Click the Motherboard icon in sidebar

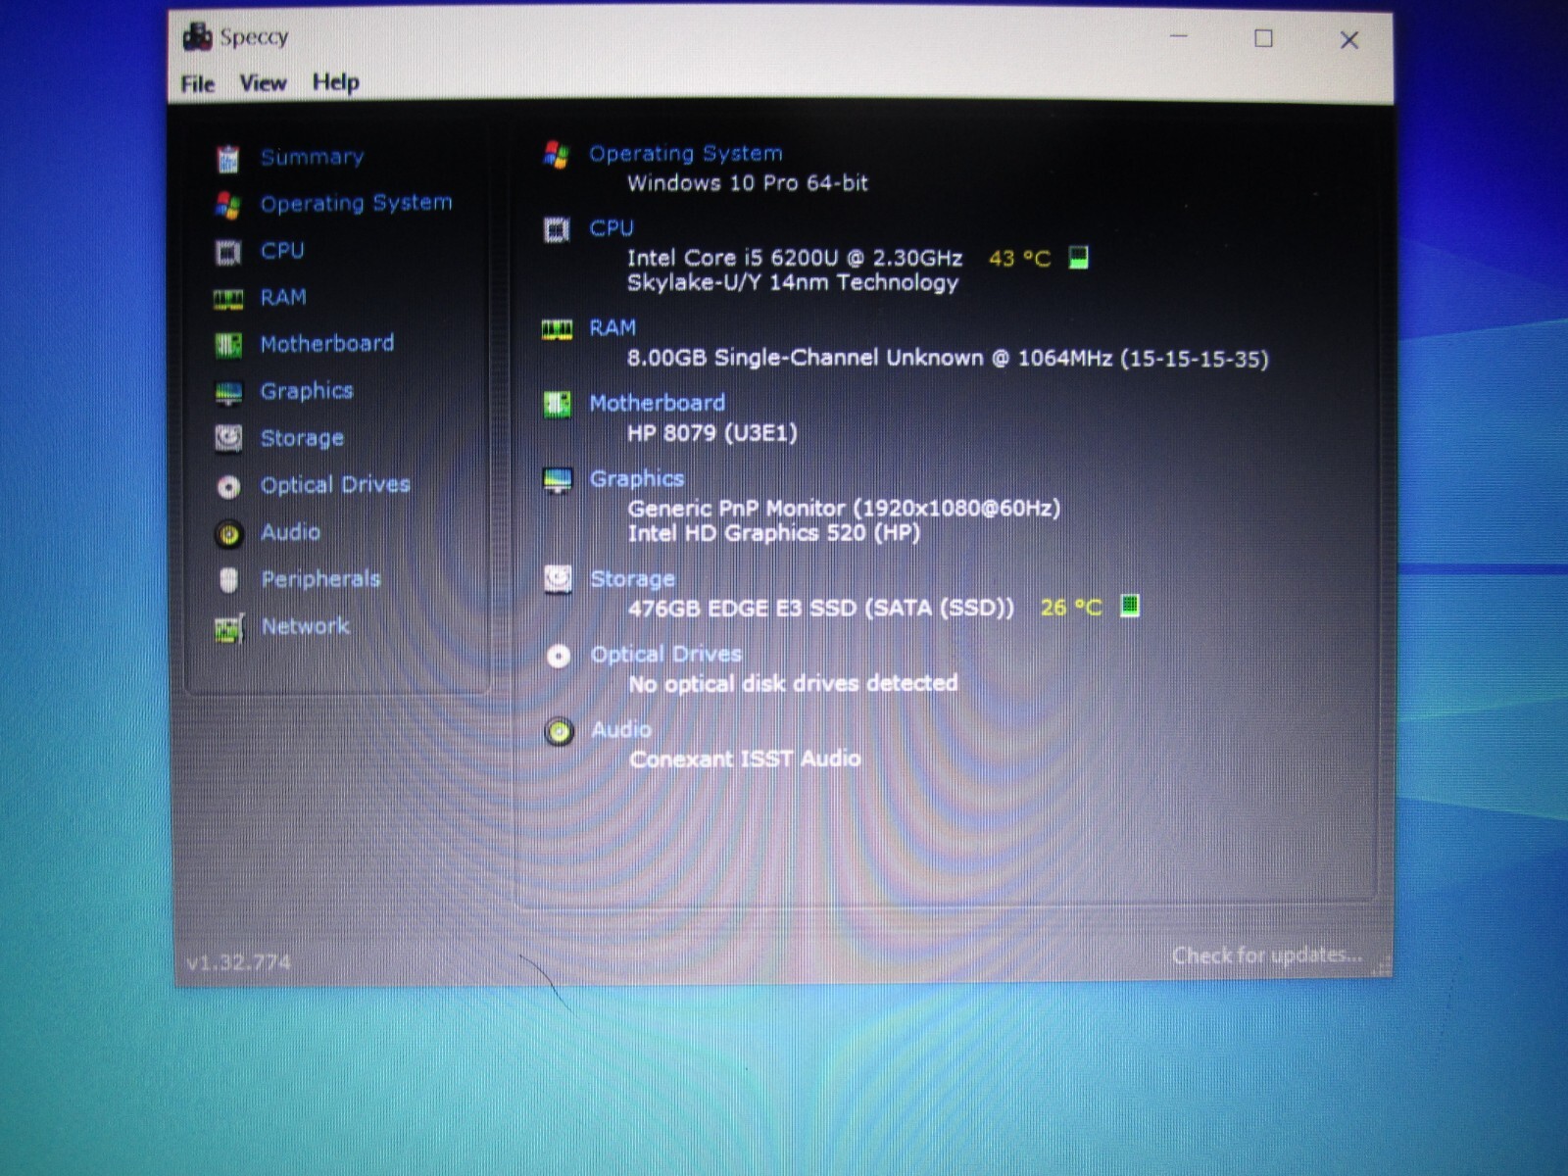click(x=227, y=345)
